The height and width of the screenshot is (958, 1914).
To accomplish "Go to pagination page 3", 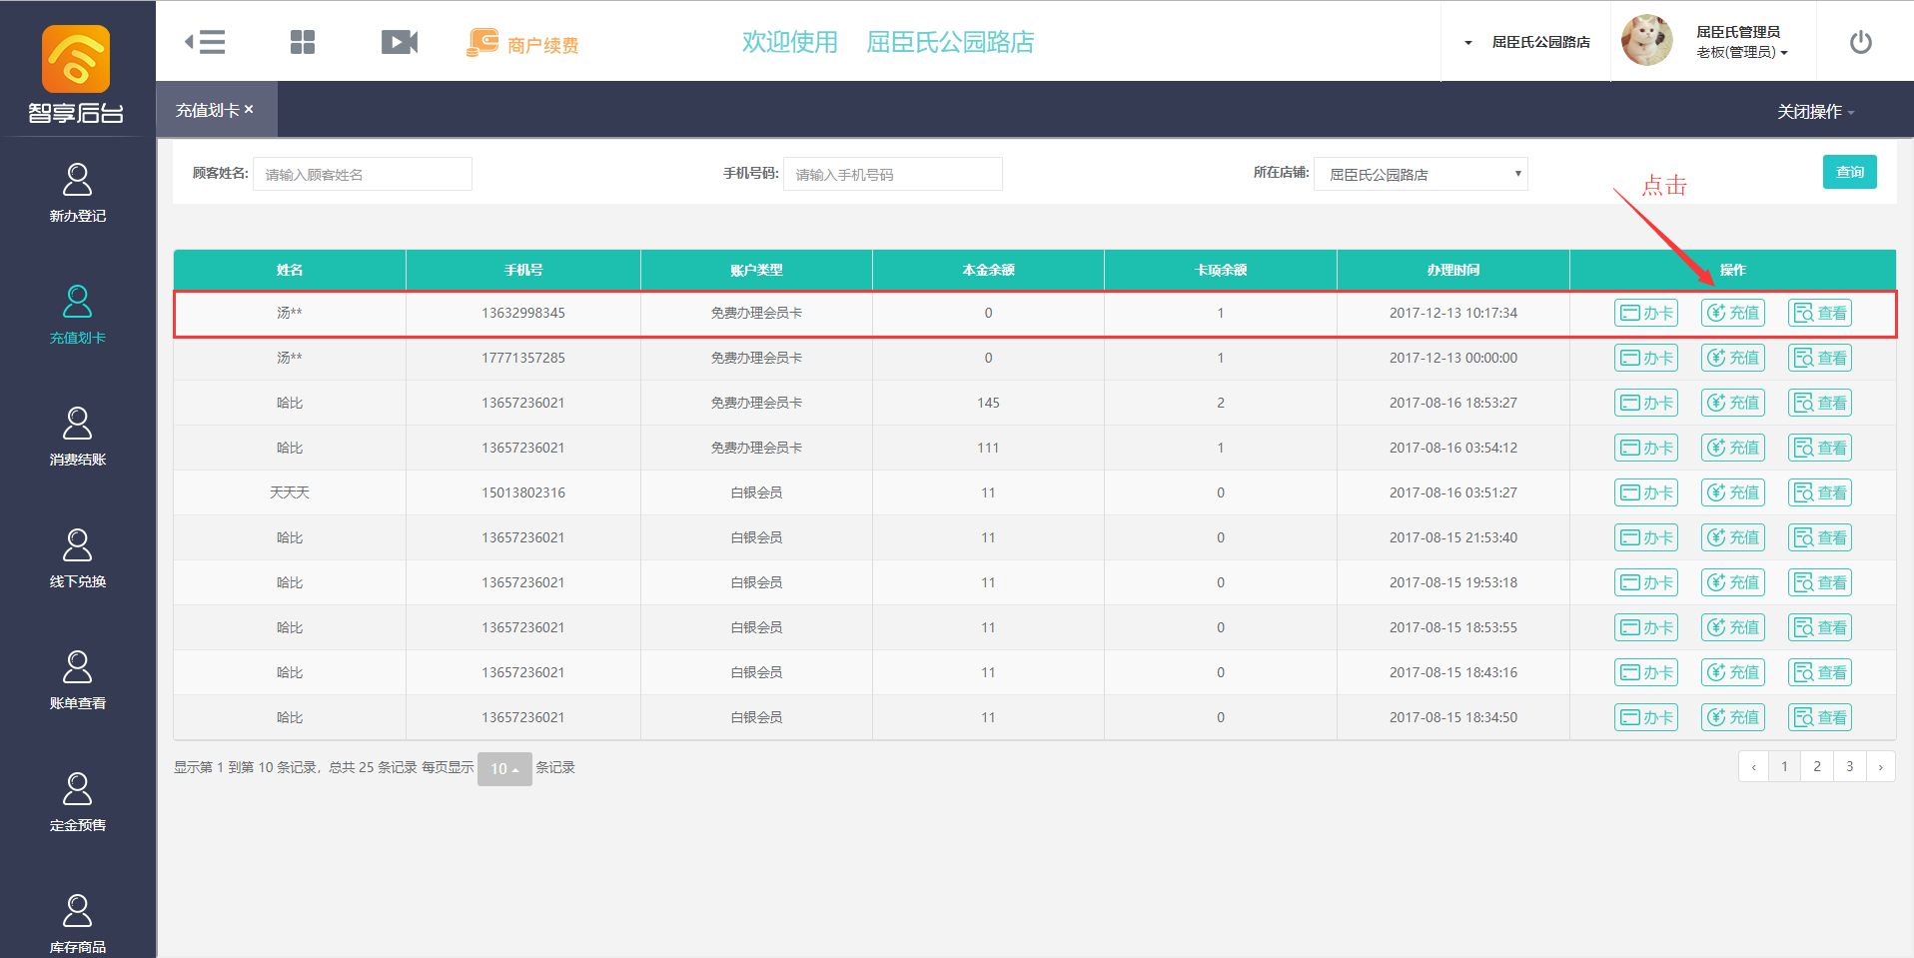I will coord(1849,766).
